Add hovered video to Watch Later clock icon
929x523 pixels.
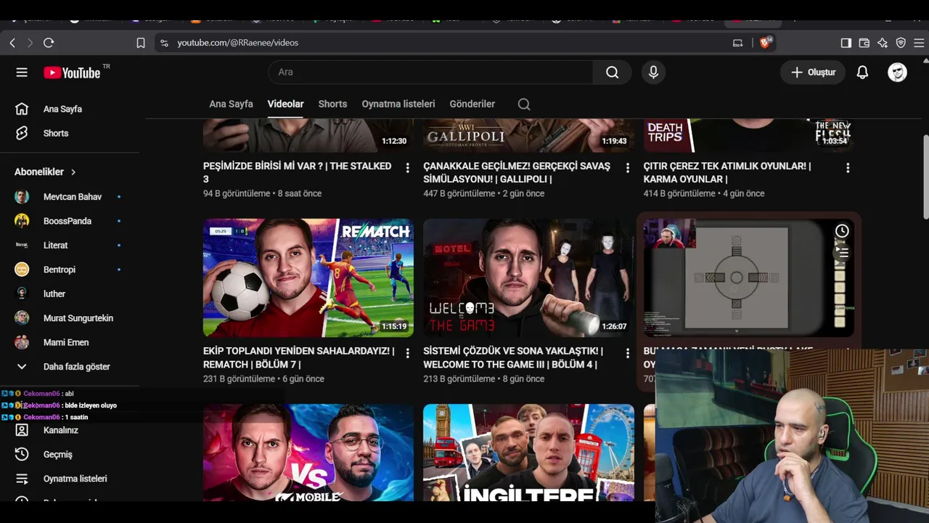click(842, 231)
